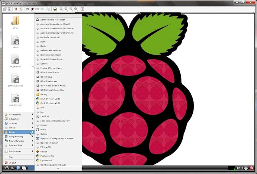Expand the Internet submenu arrow

pos(33,123)
